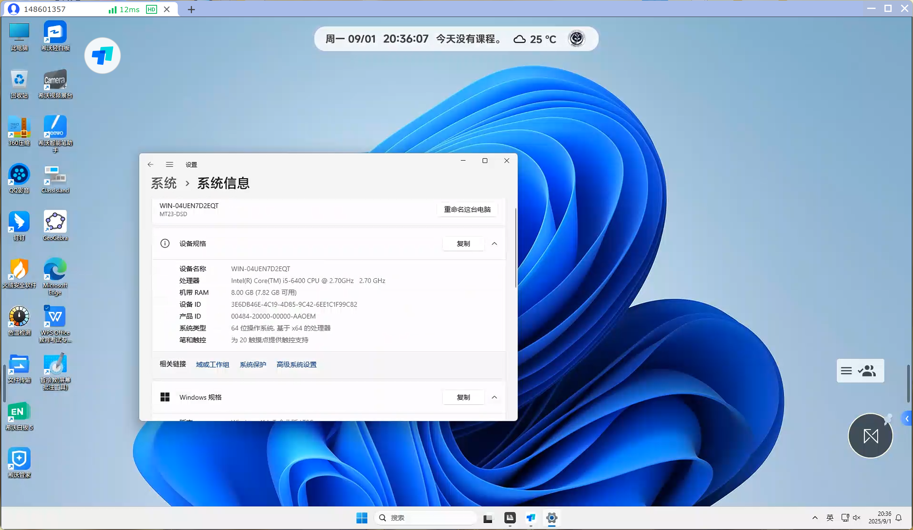Screen dimensions: 913x530
Task: Select the 产品 ID value 00484-20000-00000-AAOEM
Action: coord(273,316)
